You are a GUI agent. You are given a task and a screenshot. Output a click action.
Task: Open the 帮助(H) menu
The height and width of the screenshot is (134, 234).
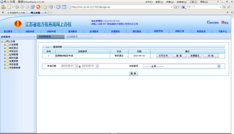pos(204,2)
